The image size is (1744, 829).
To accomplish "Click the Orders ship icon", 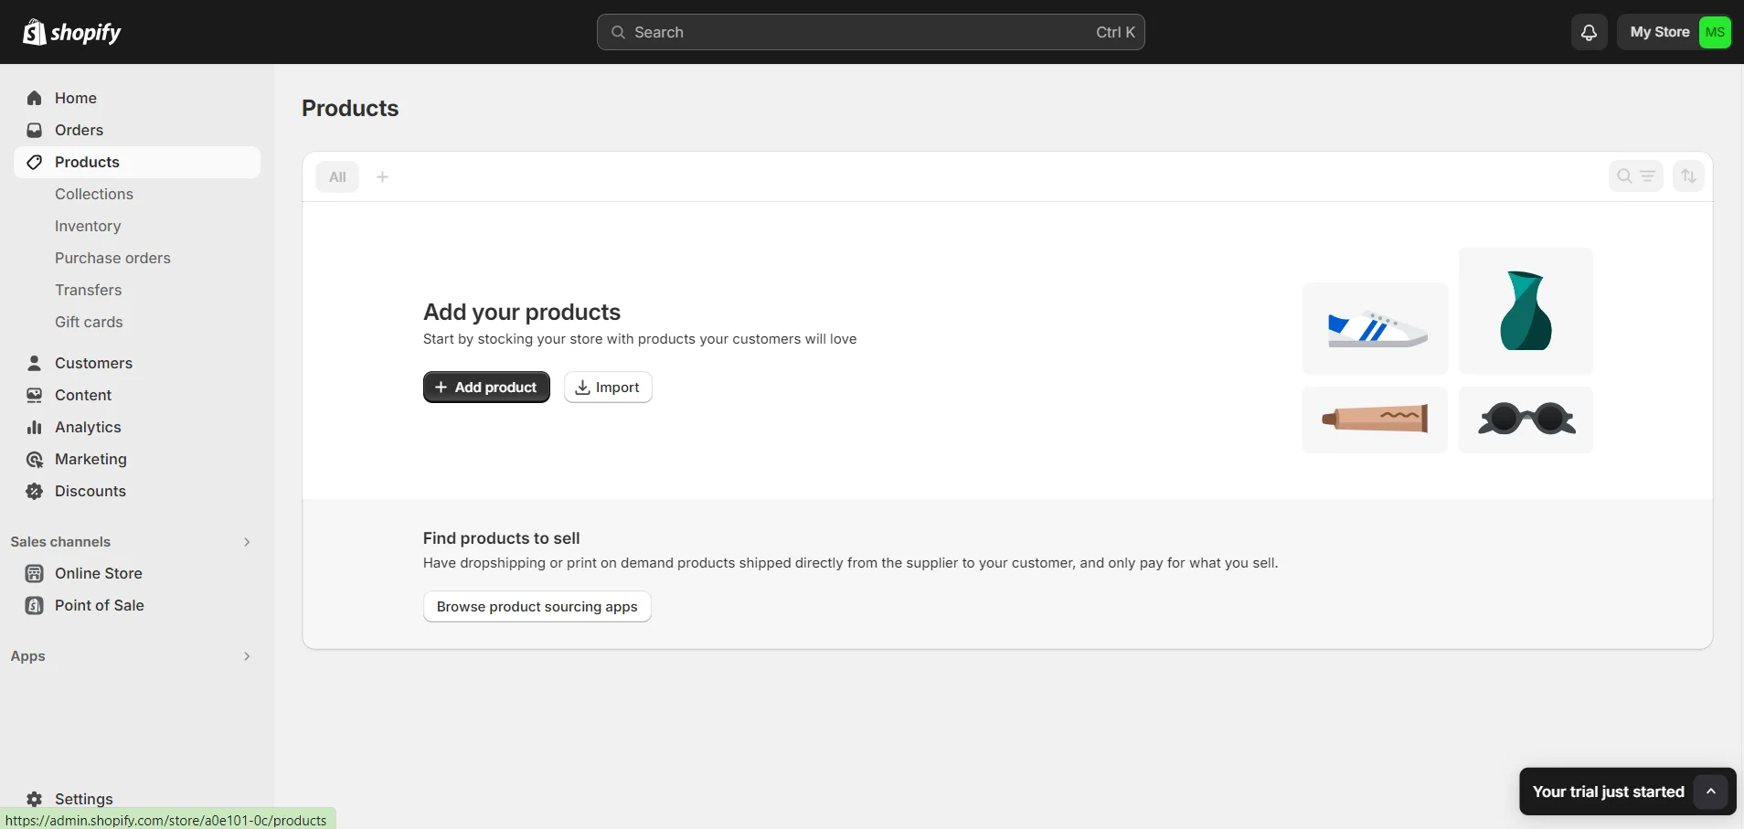I will coord(34,130).
